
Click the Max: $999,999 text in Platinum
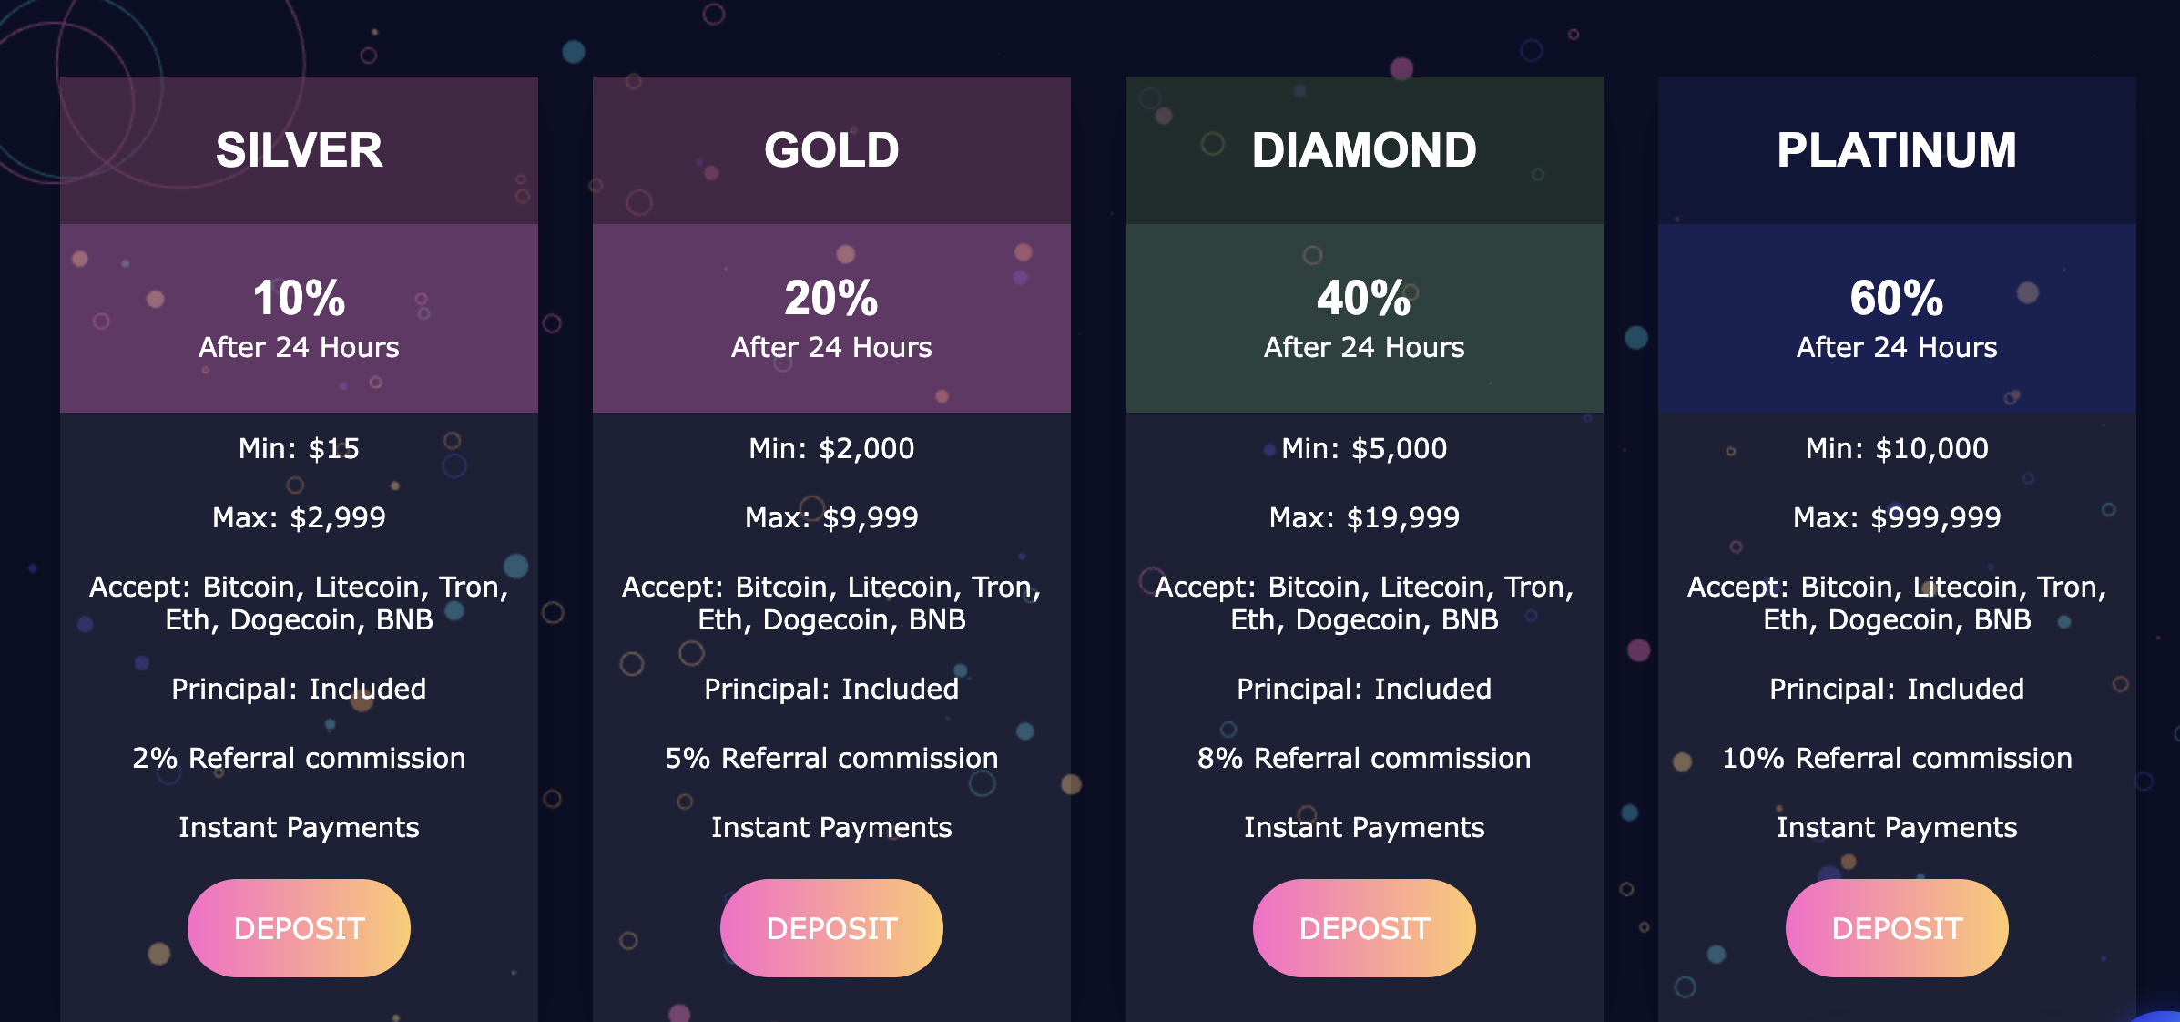click(1897, 517)
